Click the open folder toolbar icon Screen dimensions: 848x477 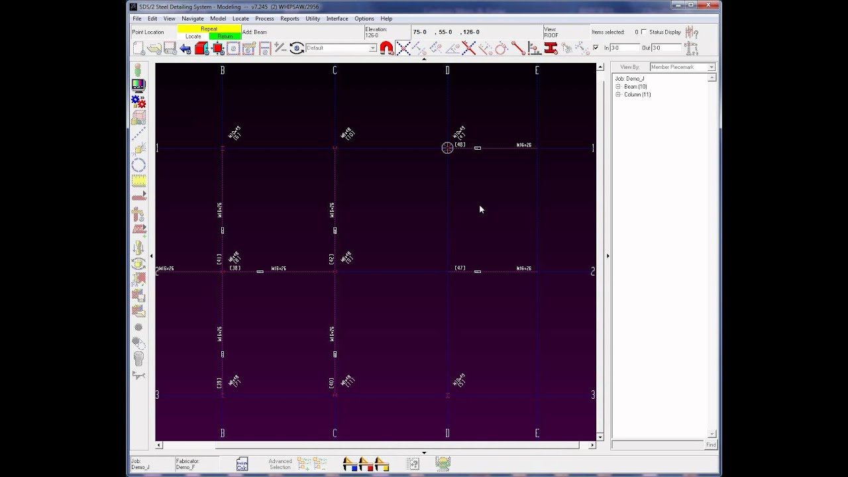(x=154, y=48)
